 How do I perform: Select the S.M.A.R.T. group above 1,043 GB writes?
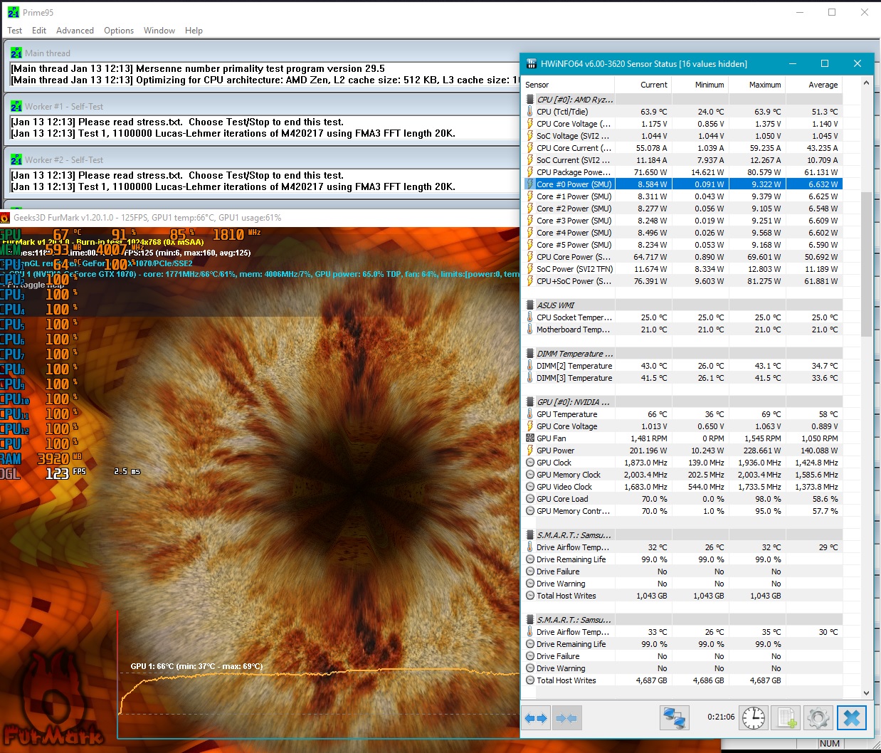[682, 535]
